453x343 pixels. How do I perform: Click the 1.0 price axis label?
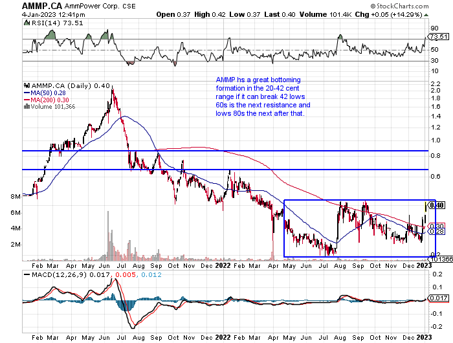pyautogui.click(x=436, y=140)
